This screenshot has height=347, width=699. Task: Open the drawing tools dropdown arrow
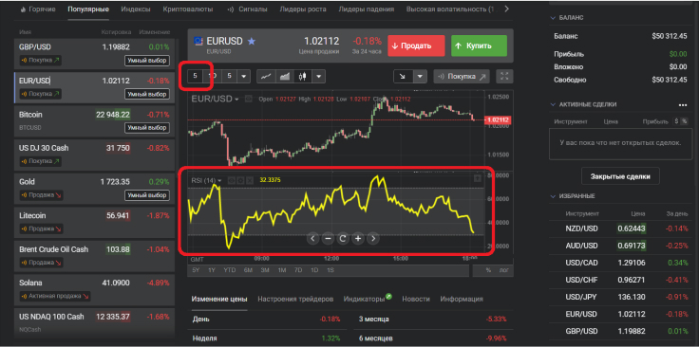[420, 76]
